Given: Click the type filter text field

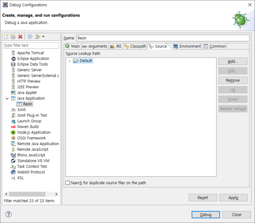Looking at the screenshot, I should click(x=31, y=45).
